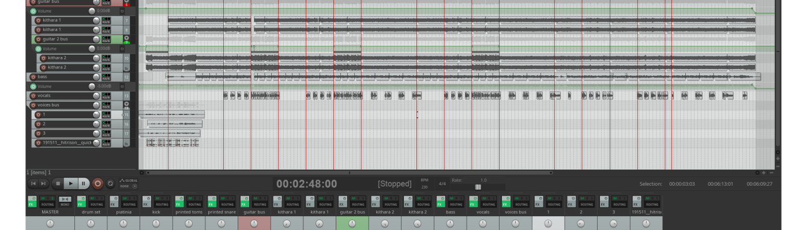Adjust the vocals track volume knob
The height and width of the screenshot is (230, 807).
[x=96, y=96]
